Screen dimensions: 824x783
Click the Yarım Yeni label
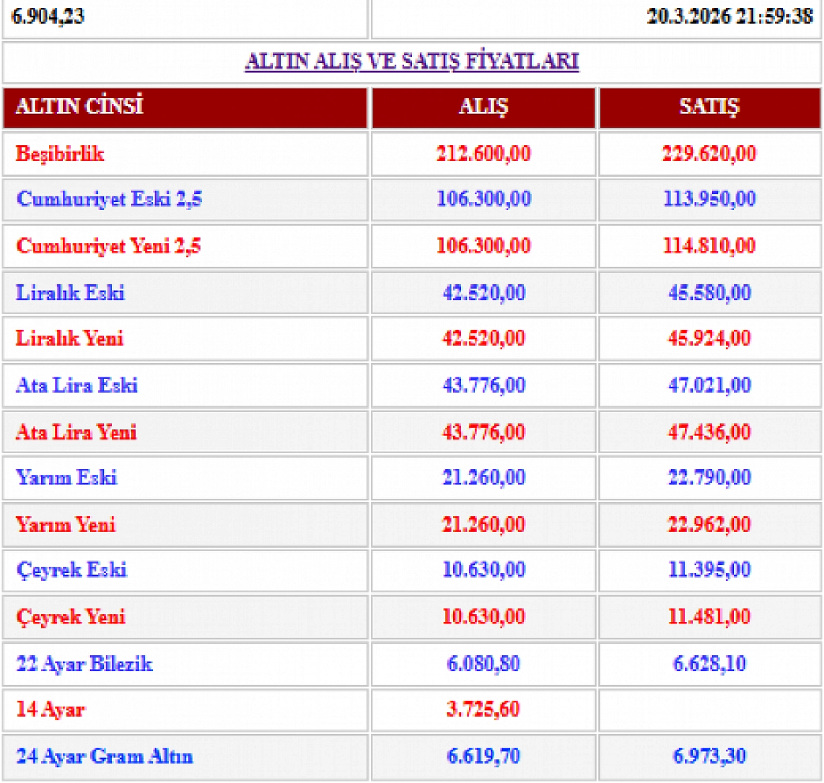point(66,524)
